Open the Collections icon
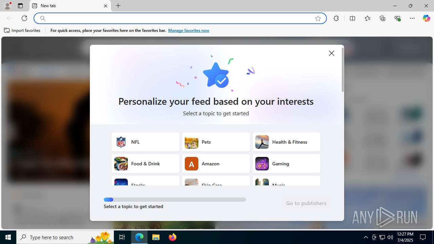 tap(382, 18)
